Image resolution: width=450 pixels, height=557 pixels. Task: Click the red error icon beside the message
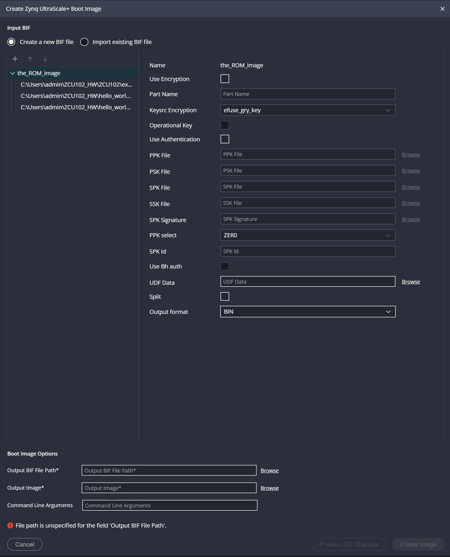[x=10, y=525]
